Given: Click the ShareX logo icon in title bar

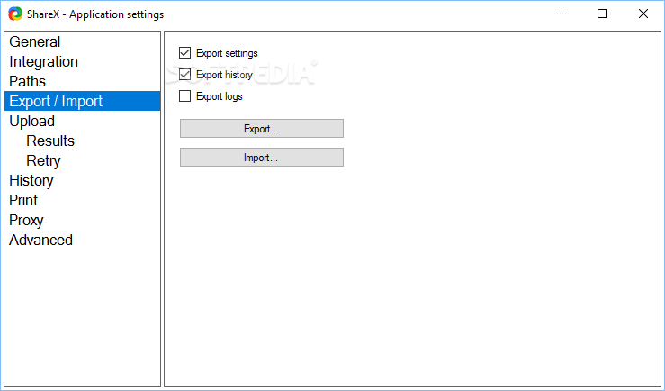Looking at the screenshot, I should click(x=15, y=14).
